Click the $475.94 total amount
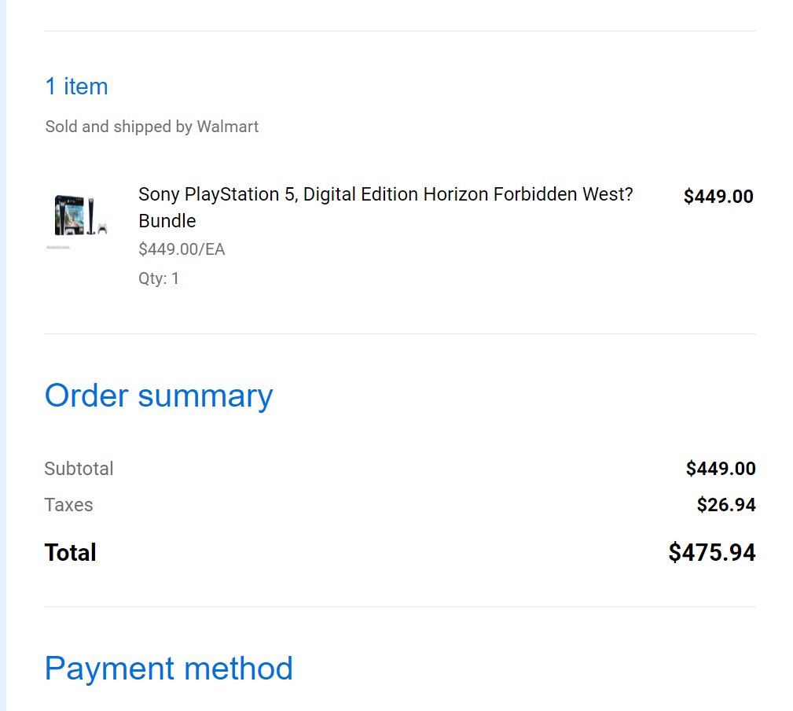 (711, 553)
